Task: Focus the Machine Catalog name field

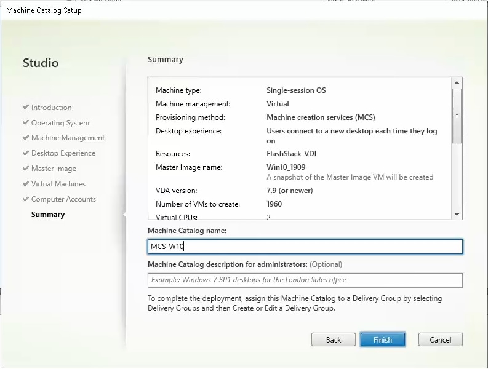Action: point(305,247)
